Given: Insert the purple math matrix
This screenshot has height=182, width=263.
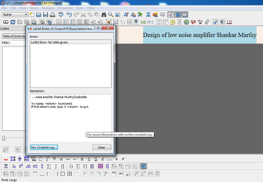Looking at the screenshot, I should (100, 167).
